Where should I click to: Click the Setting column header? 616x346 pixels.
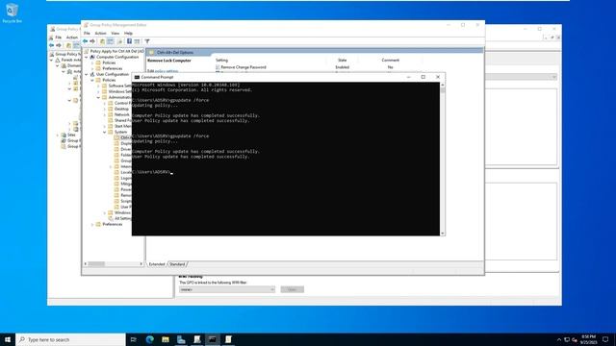click(221, 61)
